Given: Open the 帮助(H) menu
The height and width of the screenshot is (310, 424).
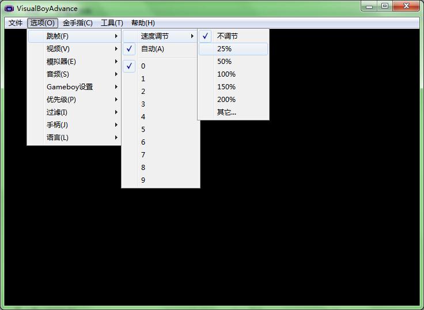Looking at the screenshot, I should pos(143,23).
